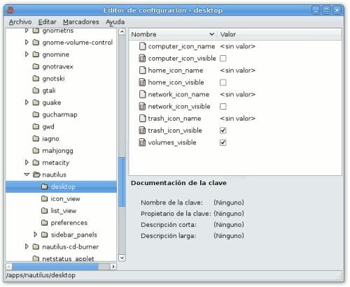Expand the sidebar_panels subfolder

click(35, 235)
